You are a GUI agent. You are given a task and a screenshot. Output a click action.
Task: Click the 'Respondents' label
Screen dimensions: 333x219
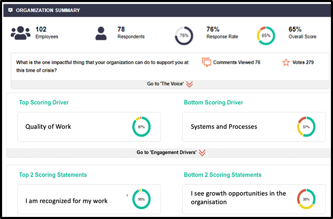(x=131, y=37)
